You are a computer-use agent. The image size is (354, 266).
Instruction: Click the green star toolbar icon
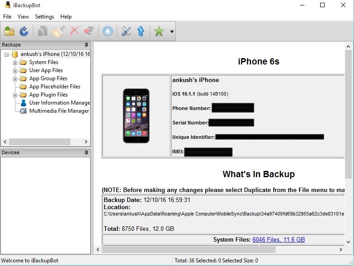pos(159,31)
